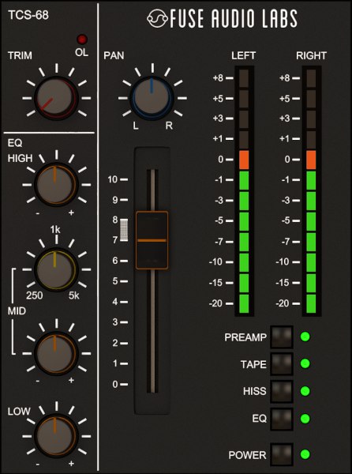Click the fader scale mark 0
Screen dimensions: 352x474
point(120,384)
